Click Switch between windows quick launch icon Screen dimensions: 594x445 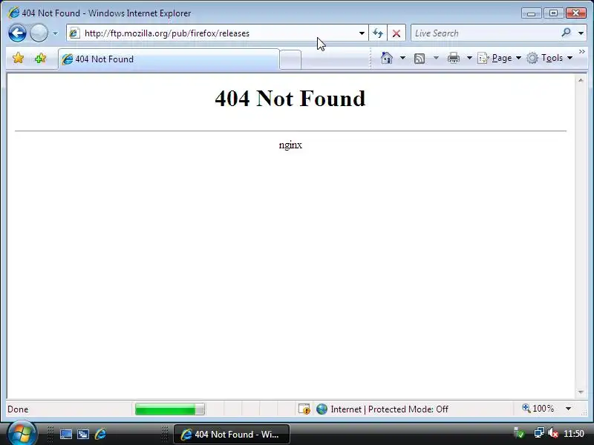point(83,434)
